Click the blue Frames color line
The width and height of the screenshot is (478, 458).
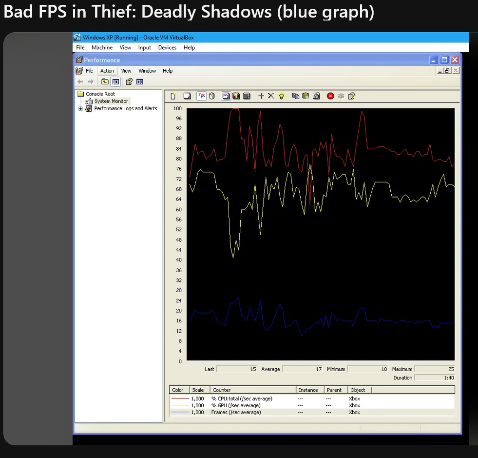tap(180, 412)
